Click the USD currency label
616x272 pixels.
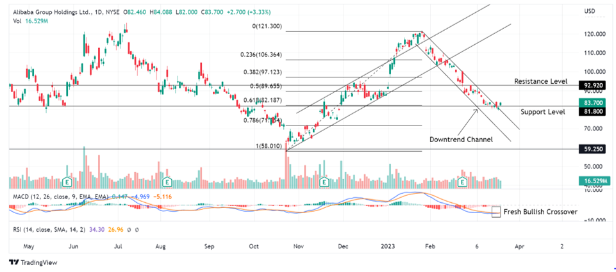coord(591,10)
